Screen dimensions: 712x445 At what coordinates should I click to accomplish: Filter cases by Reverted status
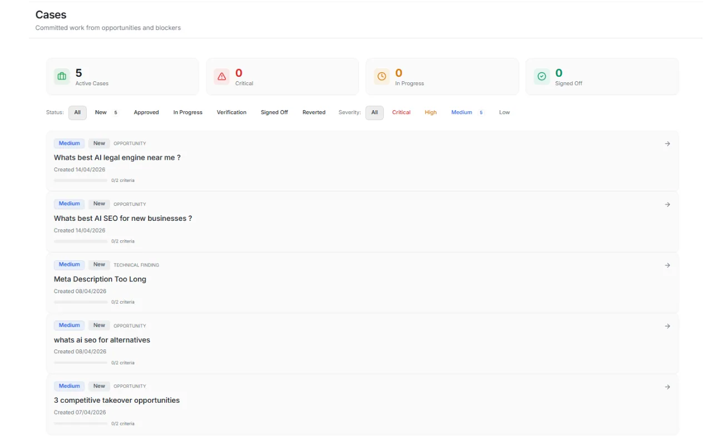tap(314, 112)
